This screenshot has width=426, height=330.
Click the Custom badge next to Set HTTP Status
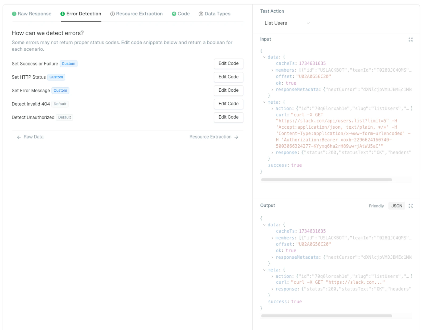coord(56,77)
